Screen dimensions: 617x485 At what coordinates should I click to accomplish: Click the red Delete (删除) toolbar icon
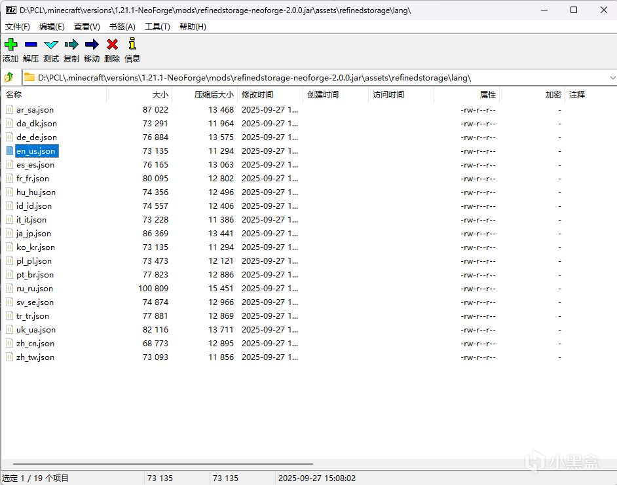click(x=112, y=44)
